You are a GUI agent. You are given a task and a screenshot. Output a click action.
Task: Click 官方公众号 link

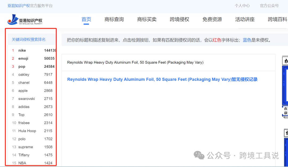(x=269, y=6)
